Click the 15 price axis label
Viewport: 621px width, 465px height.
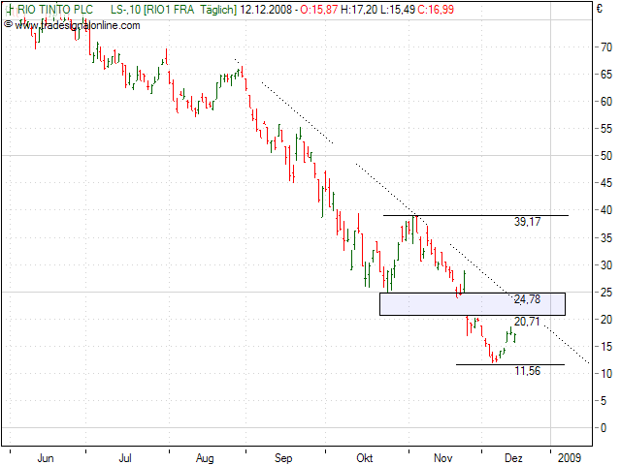coord(606,347)
